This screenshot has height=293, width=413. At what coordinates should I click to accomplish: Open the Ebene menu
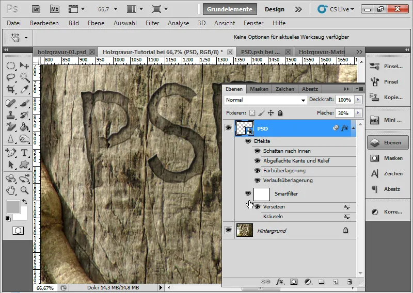(x=96, y=23)
